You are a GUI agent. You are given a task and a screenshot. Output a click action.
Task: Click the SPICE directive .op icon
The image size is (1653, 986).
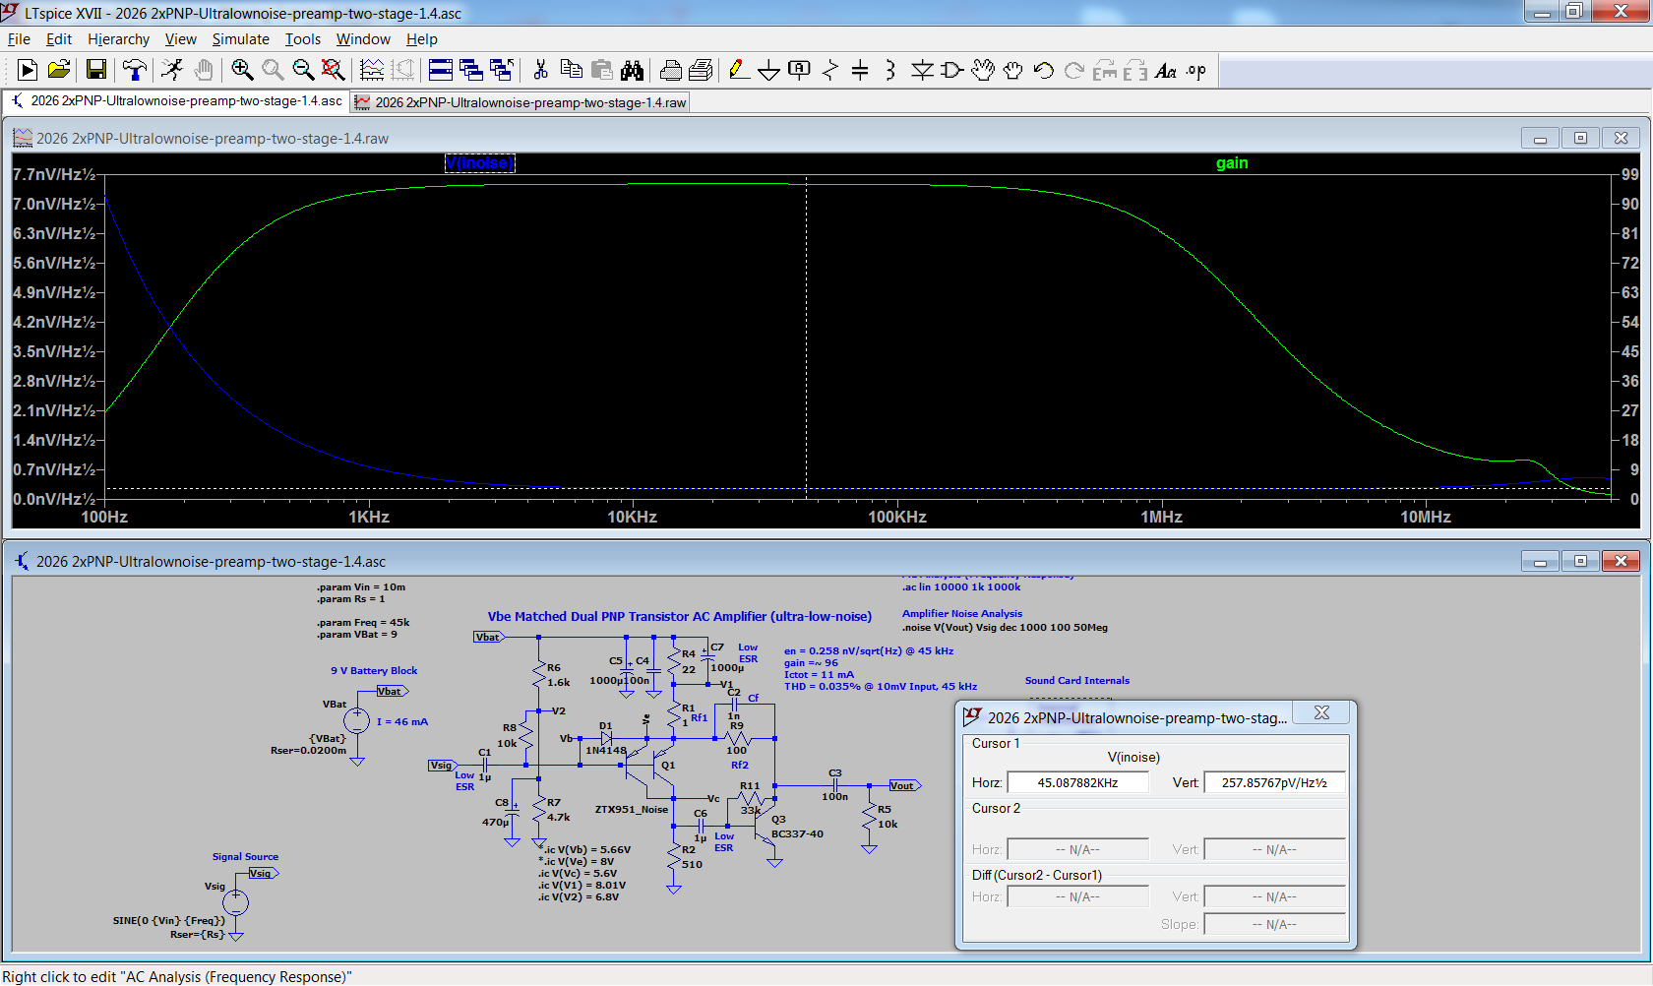tap(1196, 70)
